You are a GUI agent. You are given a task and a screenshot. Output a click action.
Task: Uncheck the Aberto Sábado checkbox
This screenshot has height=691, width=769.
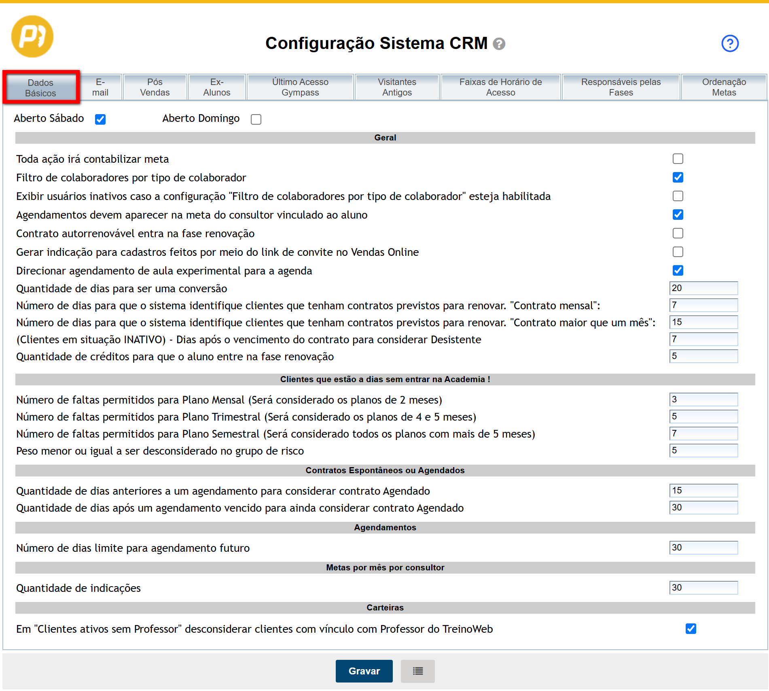(100, 119)
